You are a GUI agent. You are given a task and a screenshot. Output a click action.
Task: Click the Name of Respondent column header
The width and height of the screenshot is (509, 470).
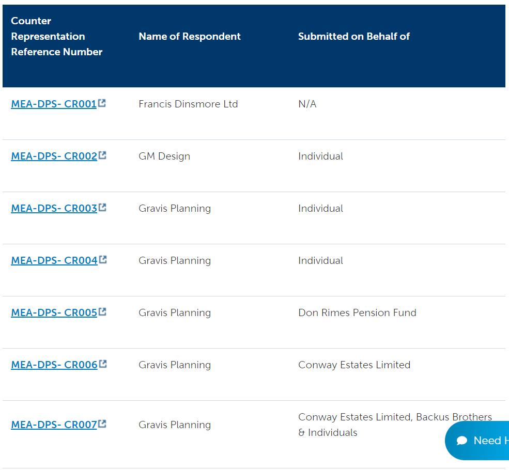pos(190,36)
